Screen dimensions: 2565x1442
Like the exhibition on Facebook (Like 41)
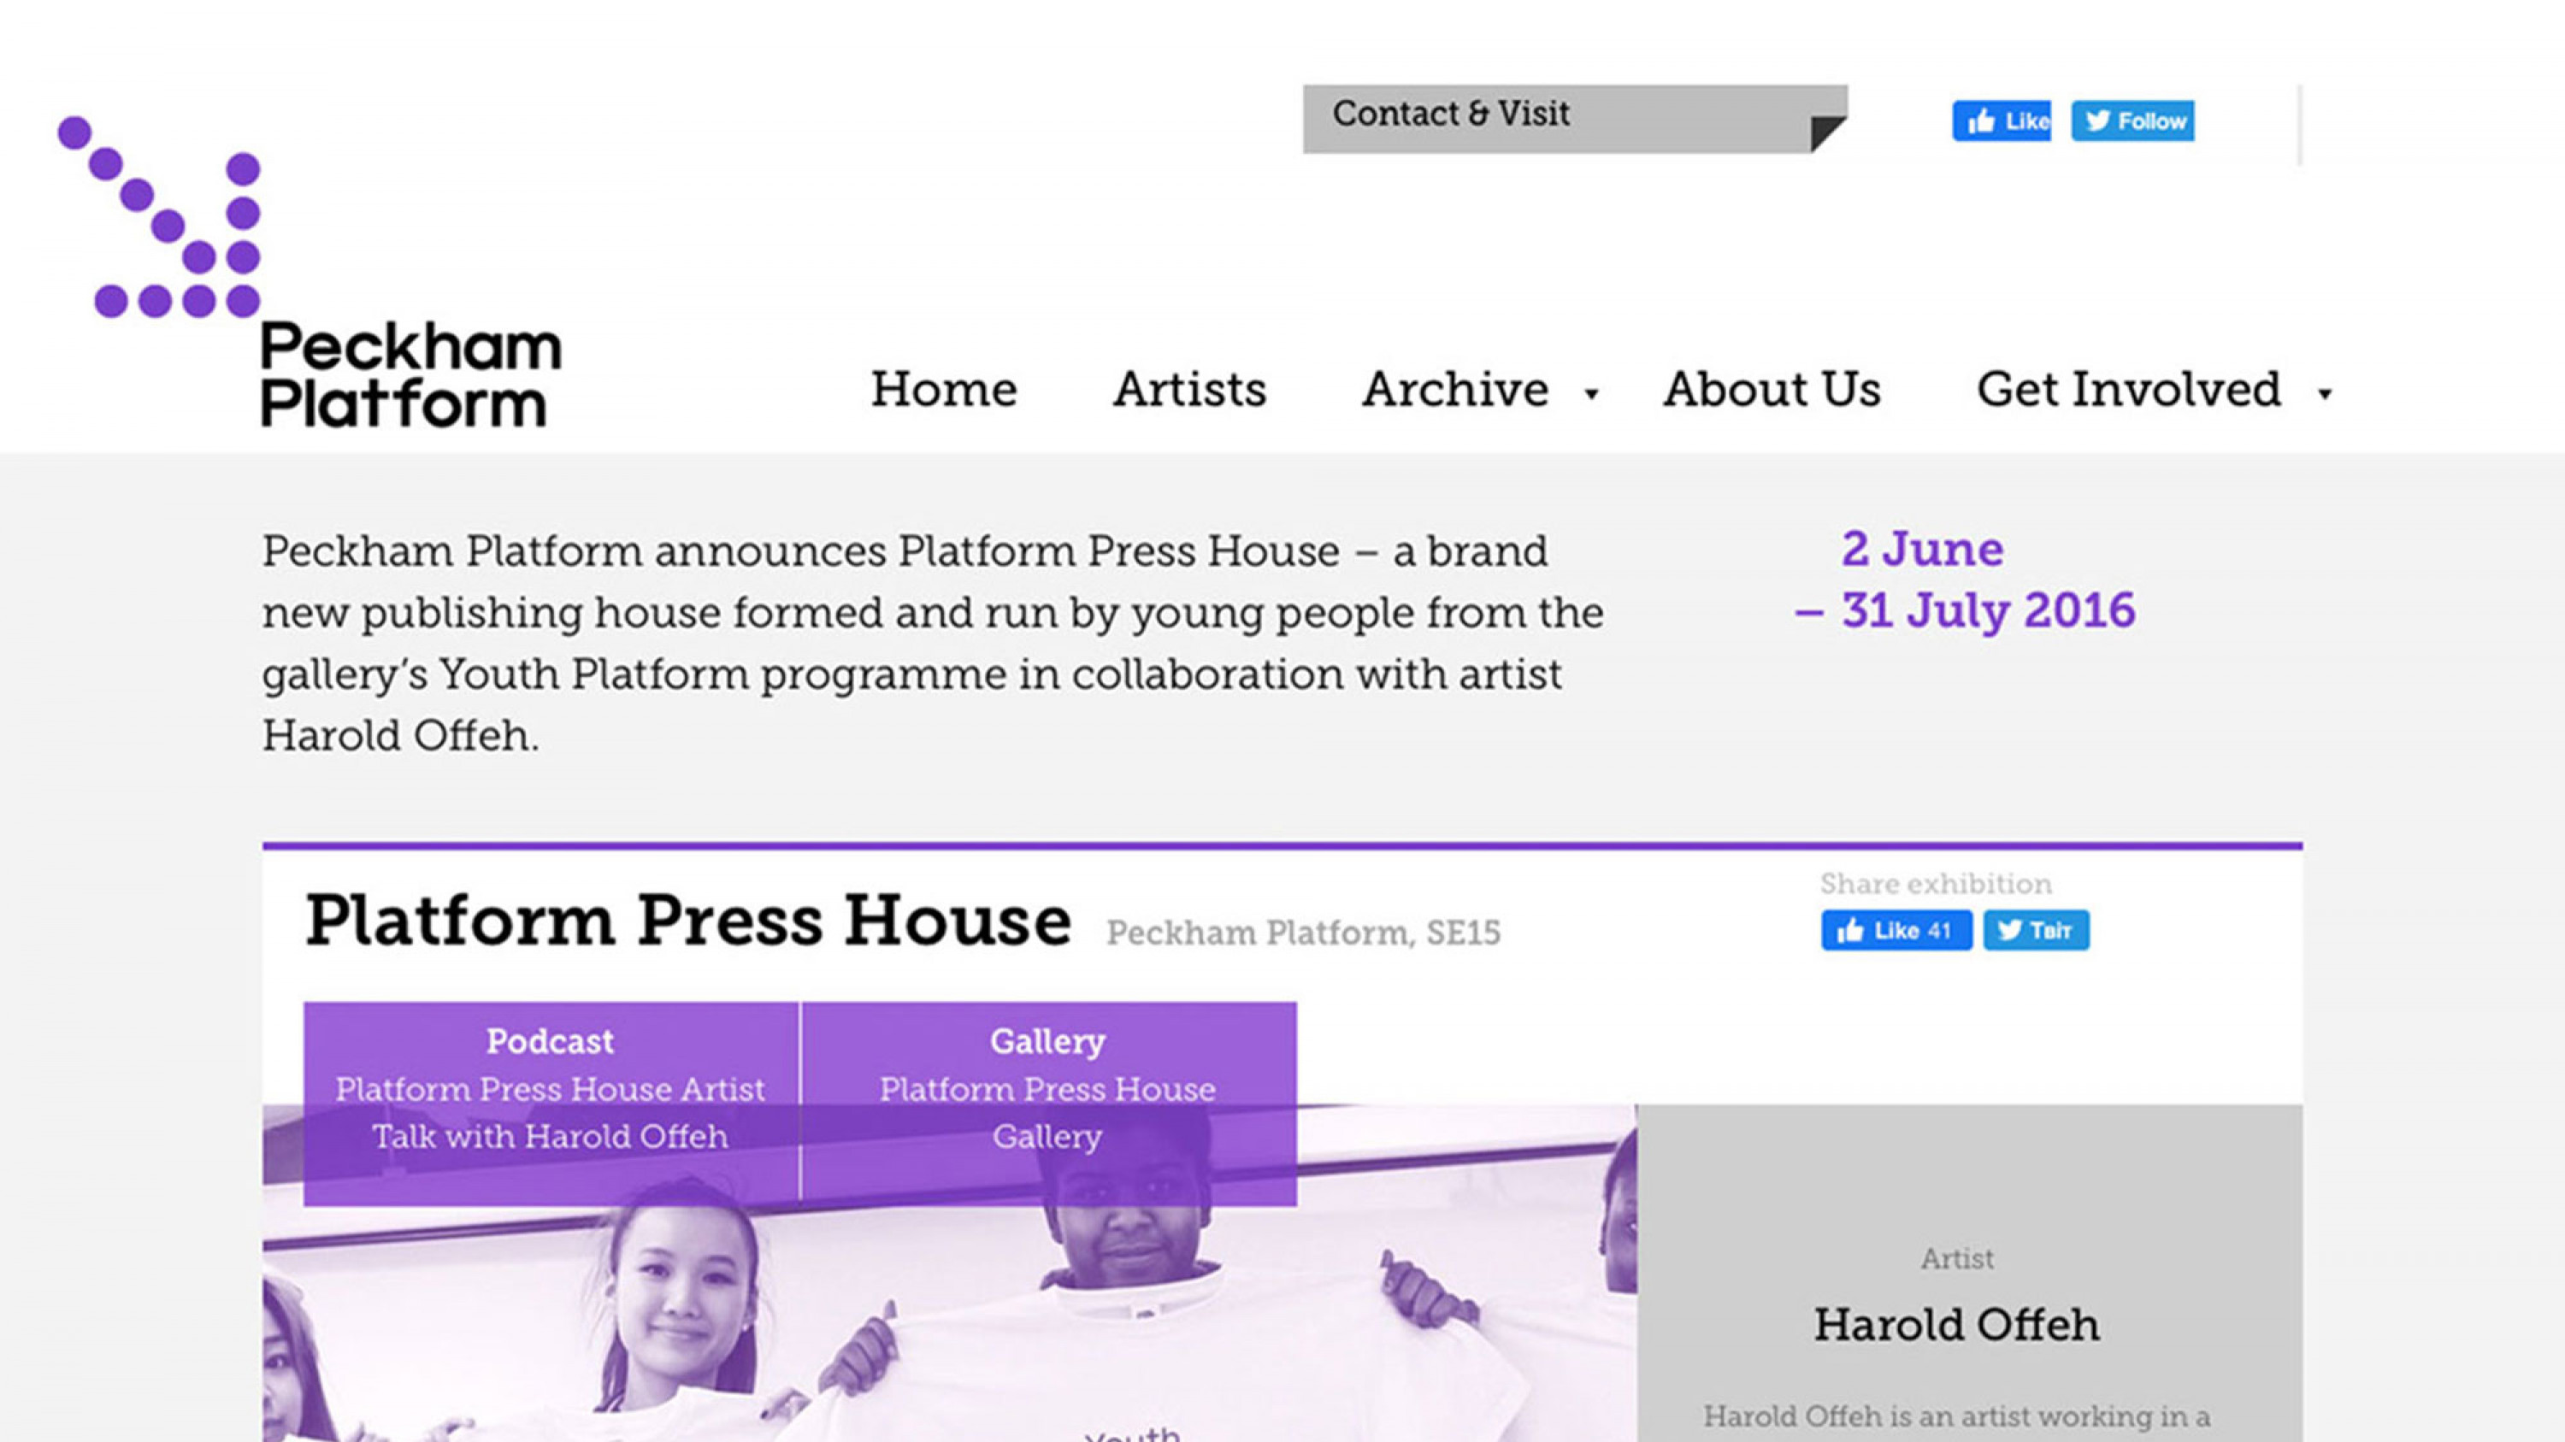coord(1896,931)
